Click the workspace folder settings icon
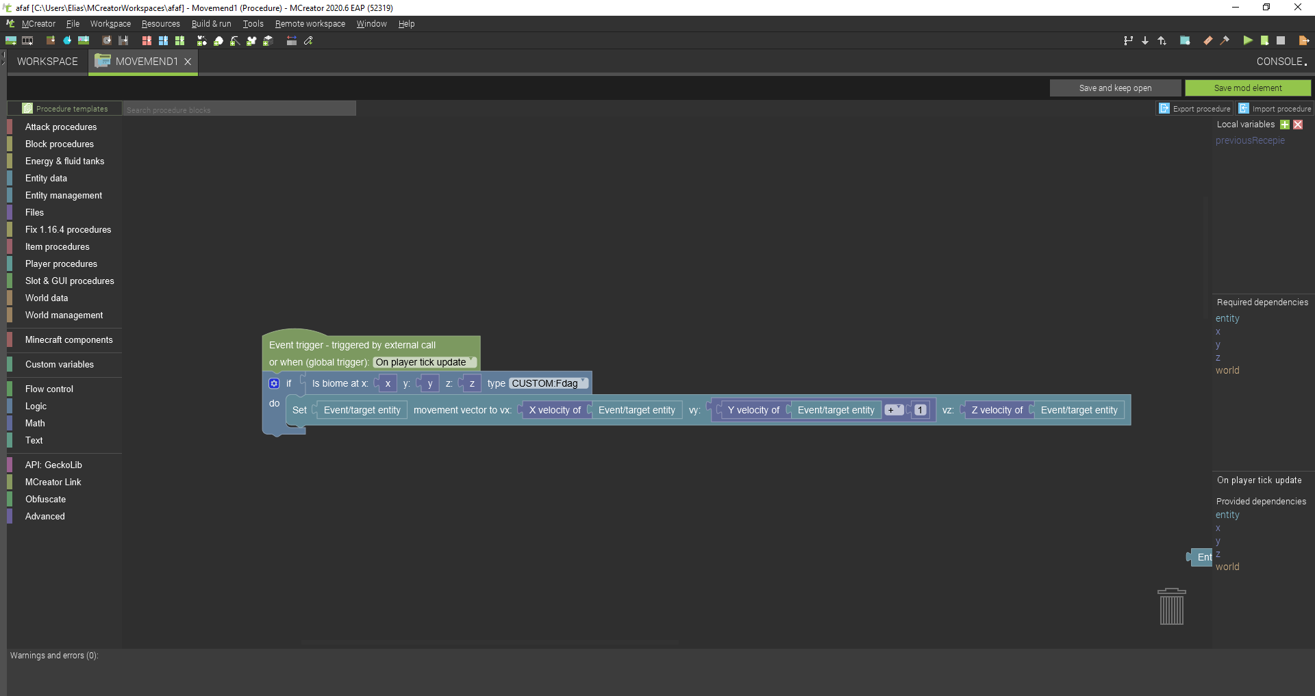Image resolution: width=1315 pixels, height=696 pixels. [x=1185, y=40]
